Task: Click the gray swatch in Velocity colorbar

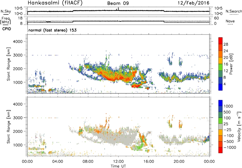Action: (221, 126)
